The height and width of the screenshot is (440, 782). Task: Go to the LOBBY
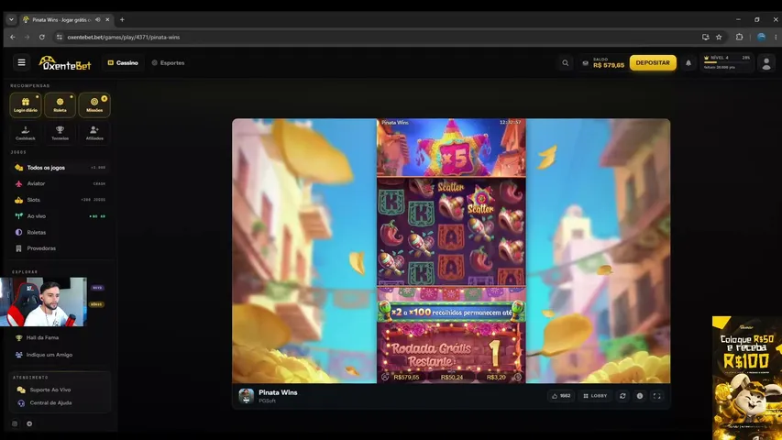click(595, 396)
